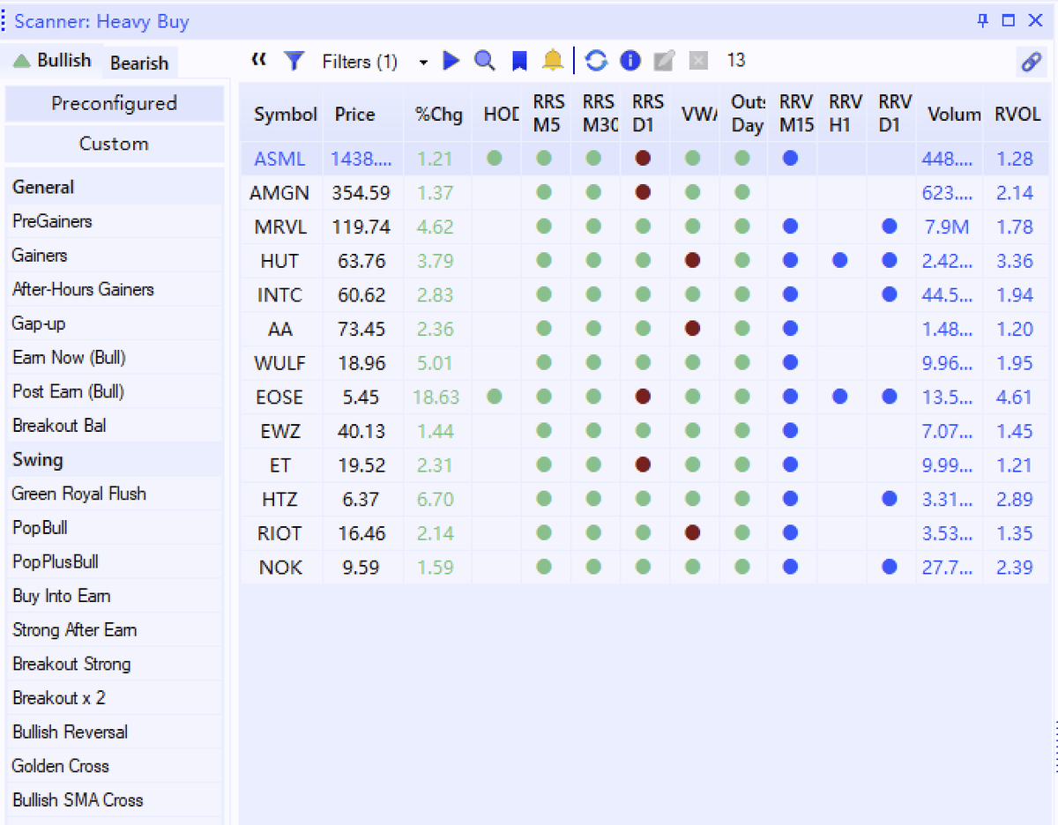Open the Filters (1) dropdown arrow
The width and height of the screenshot is (1058, 825).
click(x=423, y=62)
